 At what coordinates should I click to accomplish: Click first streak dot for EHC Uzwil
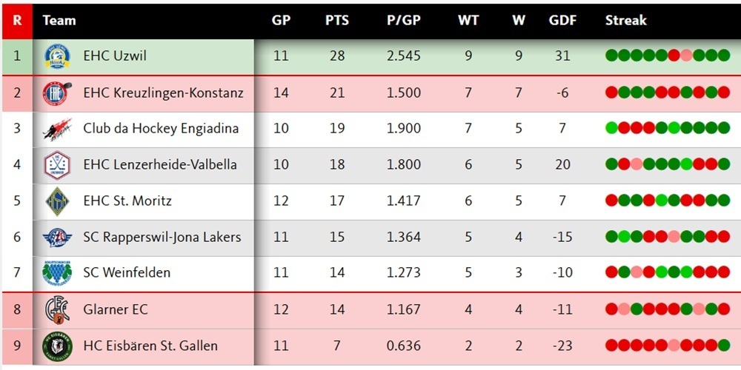tap(611, 55)
